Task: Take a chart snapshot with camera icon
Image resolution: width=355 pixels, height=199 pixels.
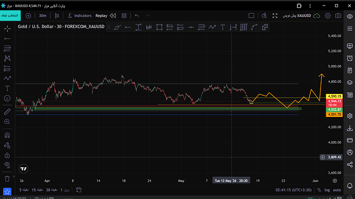Action: [x=338, y=15]
